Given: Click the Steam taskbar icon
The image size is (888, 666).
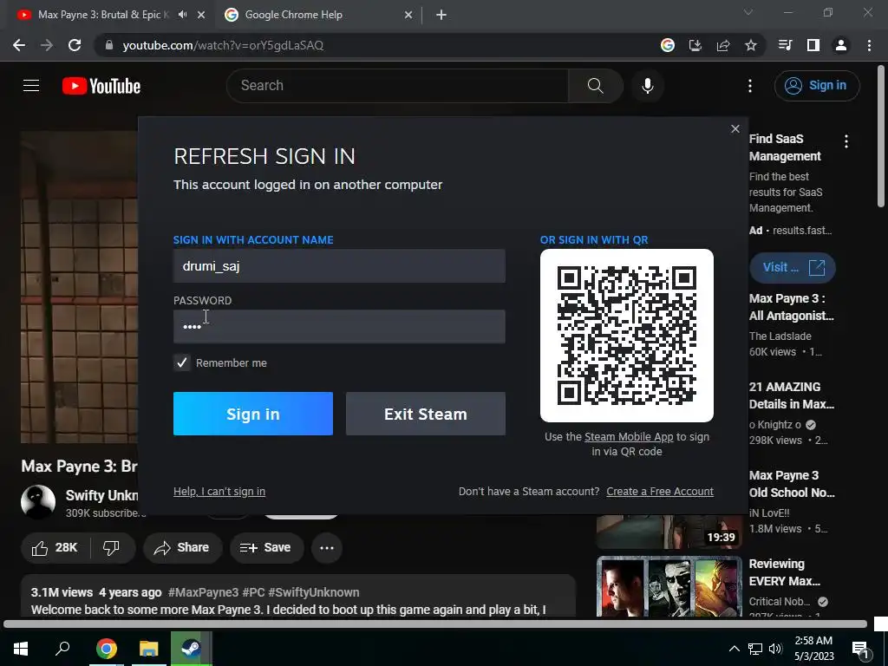Looking at the screenshot, I should pyautogui.click(x=192, y=649).
